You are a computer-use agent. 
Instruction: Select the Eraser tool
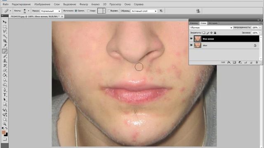click(5, 70)
